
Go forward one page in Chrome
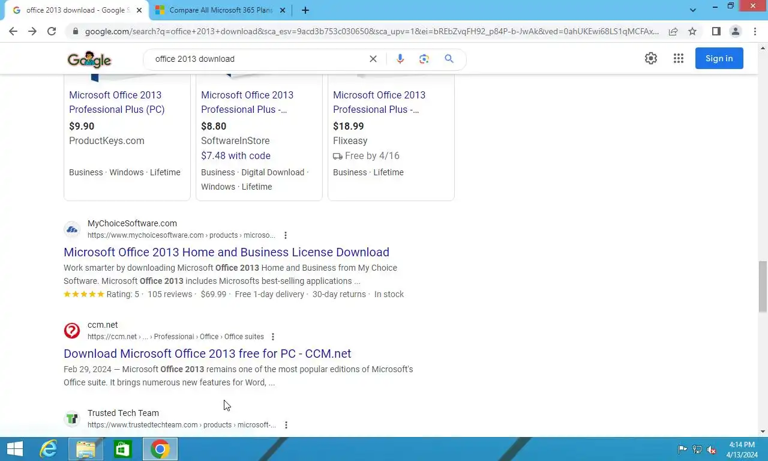(x=32, y=31)
